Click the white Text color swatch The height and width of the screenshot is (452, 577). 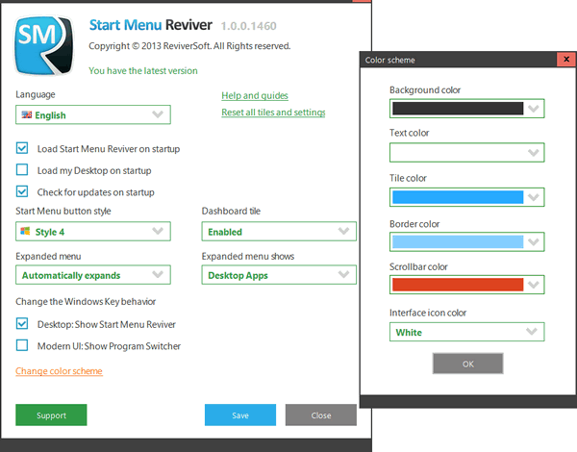458,152
